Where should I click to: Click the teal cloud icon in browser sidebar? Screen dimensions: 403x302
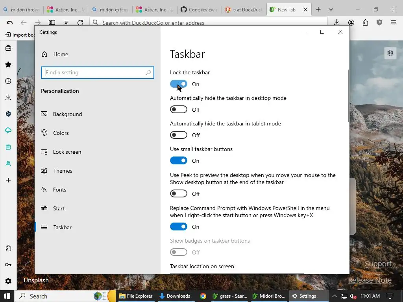(8, 131)
